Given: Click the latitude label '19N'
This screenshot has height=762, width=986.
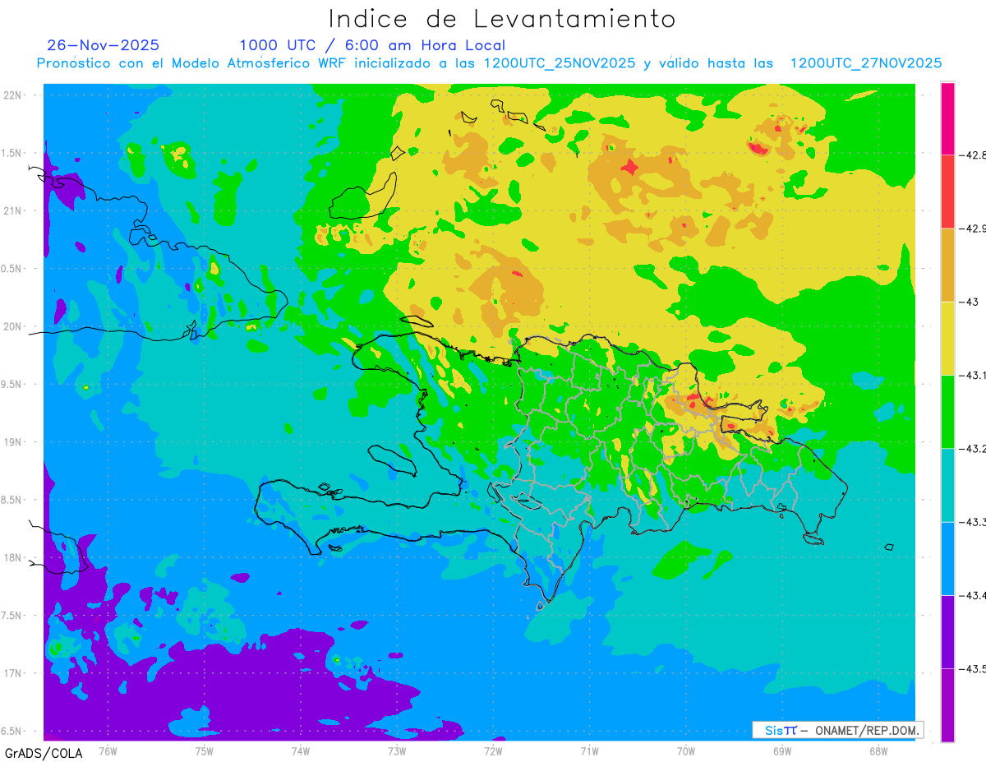Looking at the screenshot, I should (12, 442).
